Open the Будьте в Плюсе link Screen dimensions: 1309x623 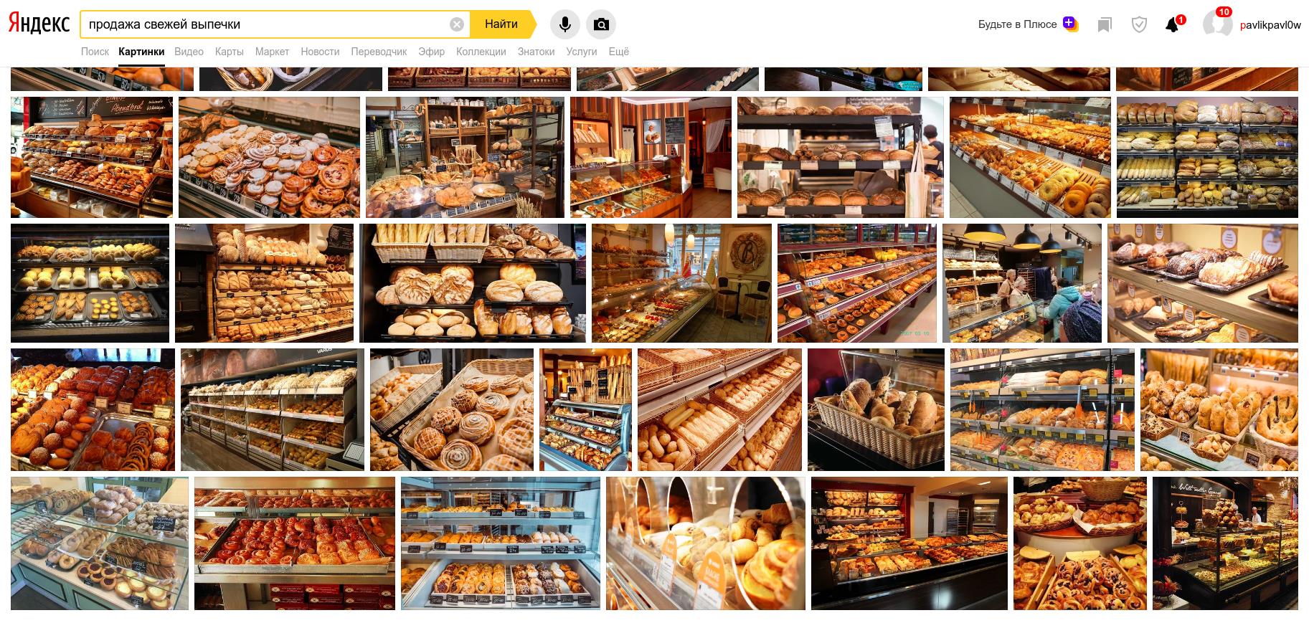[1017, 24]
